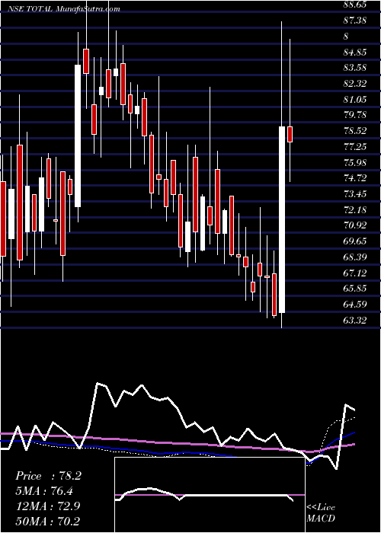The width and height of the screenshot is (381, 533).
Task: Click the '50MA : 70.2' readout
Action: 48,521
